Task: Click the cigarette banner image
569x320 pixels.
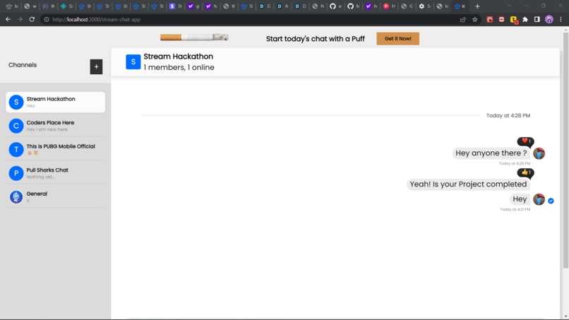Action: [x=194, y=37]
